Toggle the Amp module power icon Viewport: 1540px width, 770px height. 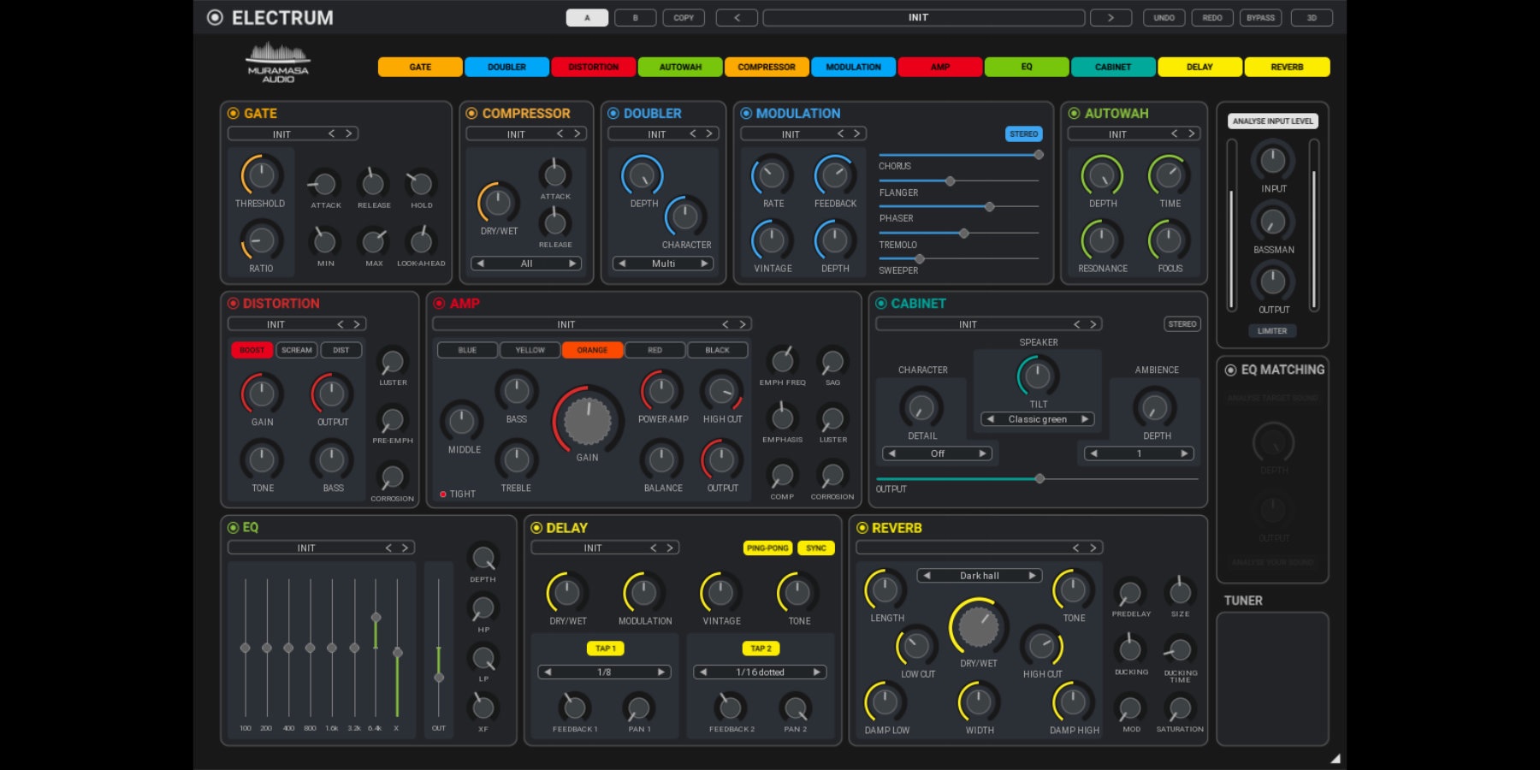[x=439, y=303]
